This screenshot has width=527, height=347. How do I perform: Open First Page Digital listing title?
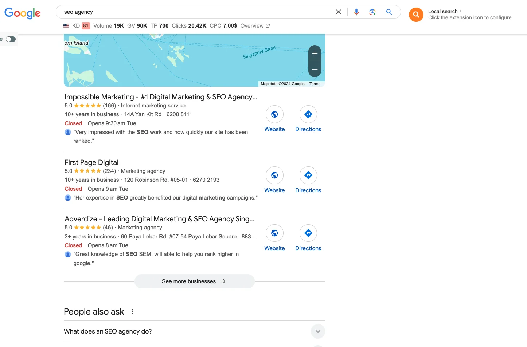(x=91, y=162)
